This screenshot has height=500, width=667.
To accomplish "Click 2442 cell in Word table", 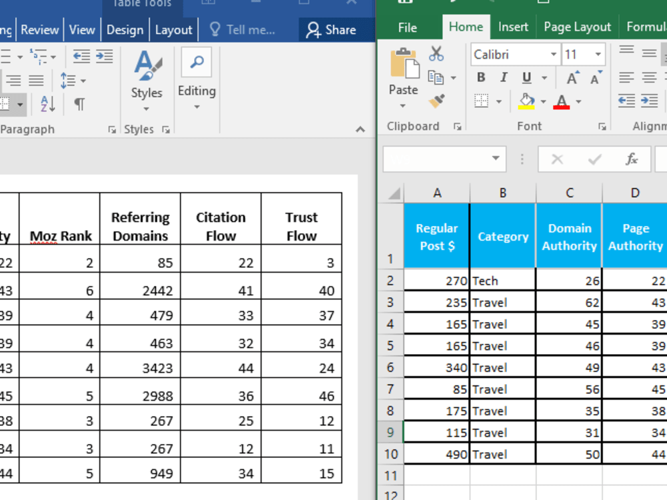I will click(x=140, y=286).
